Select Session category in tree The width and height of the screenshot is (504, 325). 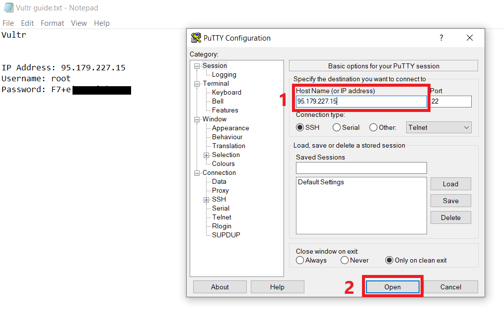pyautogui.click(x=215, y=65)
